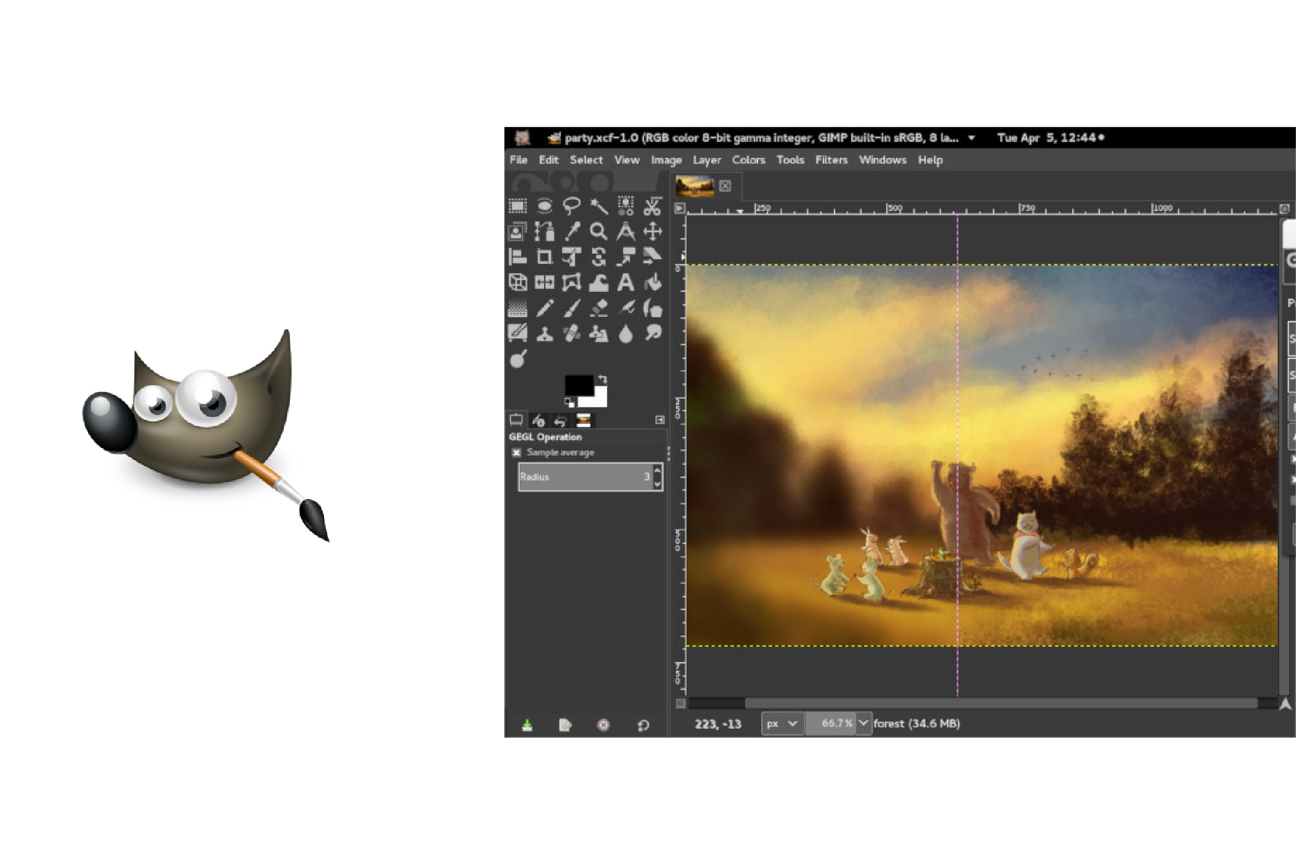Viewport: 1296px width, 865px height.
Task: Select the Paths tool
Action: [545, 231]
